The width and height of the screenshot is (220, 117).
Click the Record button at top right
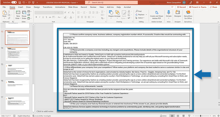point(181,7)
